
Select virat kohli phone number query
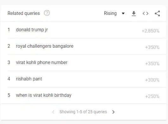[42, 62]
